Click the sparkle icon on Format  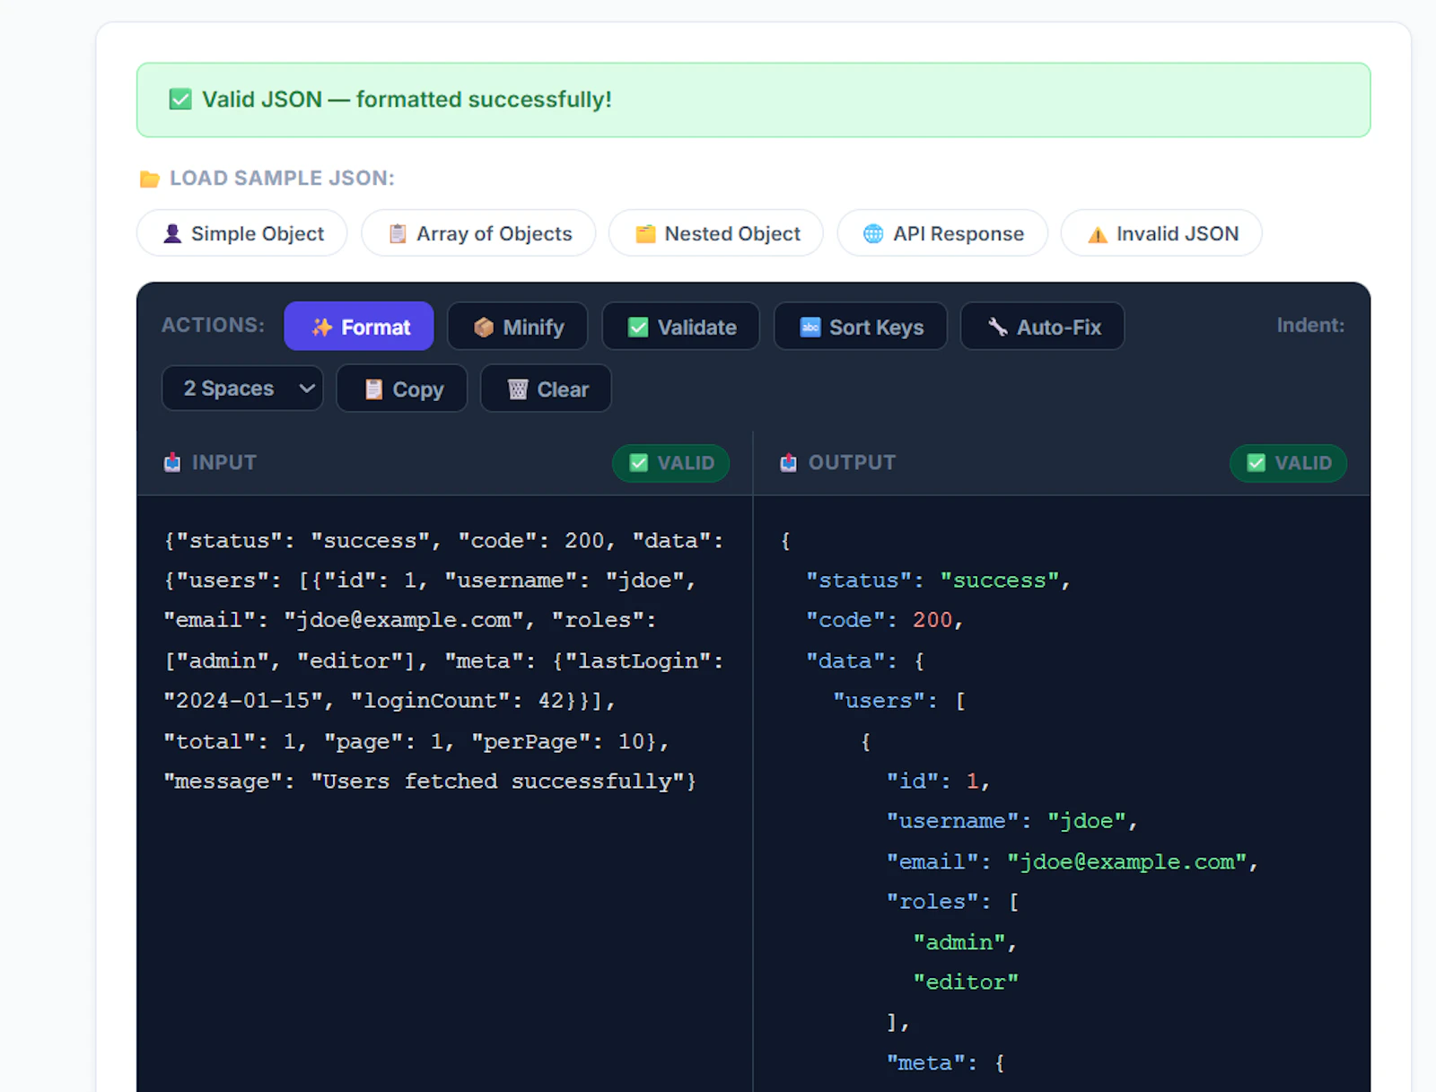pos(322,328)
